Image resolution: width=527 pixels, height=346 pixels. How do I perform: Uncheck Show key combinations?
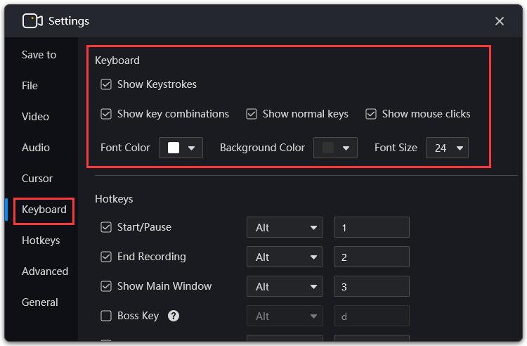[106, 114]
